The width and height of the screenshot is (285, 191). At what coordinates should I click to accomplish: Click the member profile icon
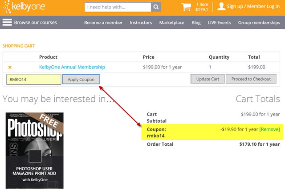(221, 7)
